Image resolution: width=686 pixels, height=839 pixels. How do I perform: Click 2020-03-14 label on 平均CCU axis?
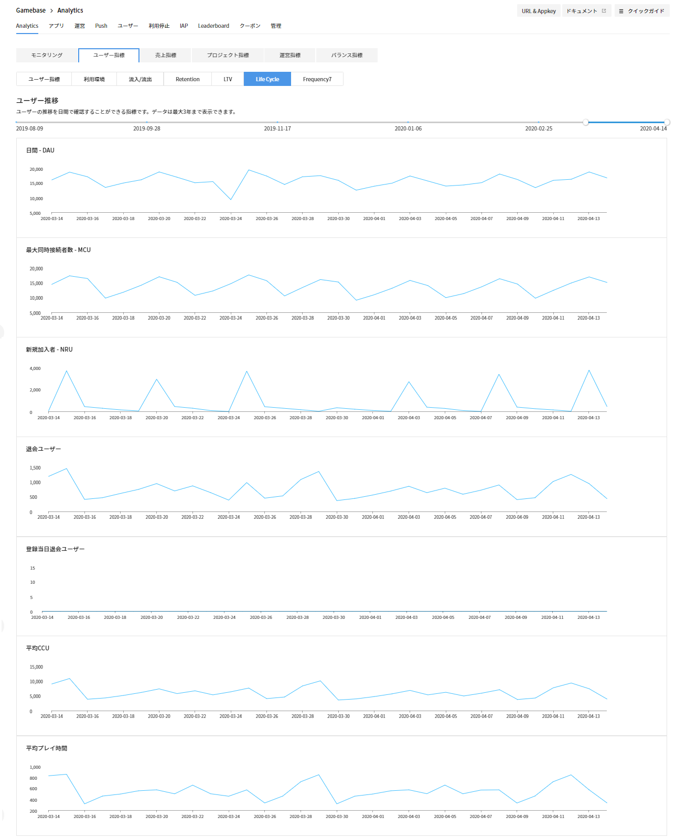coord(51,716)
